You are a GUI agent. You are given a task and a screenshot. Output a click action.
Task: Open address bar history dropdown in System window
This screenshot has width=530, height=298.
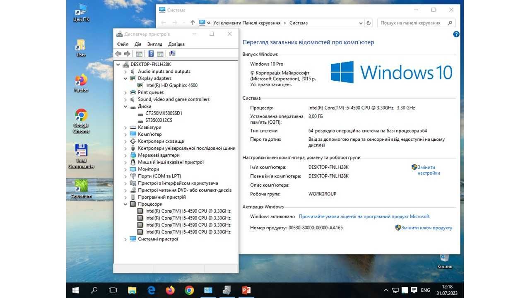pos(361,23)
